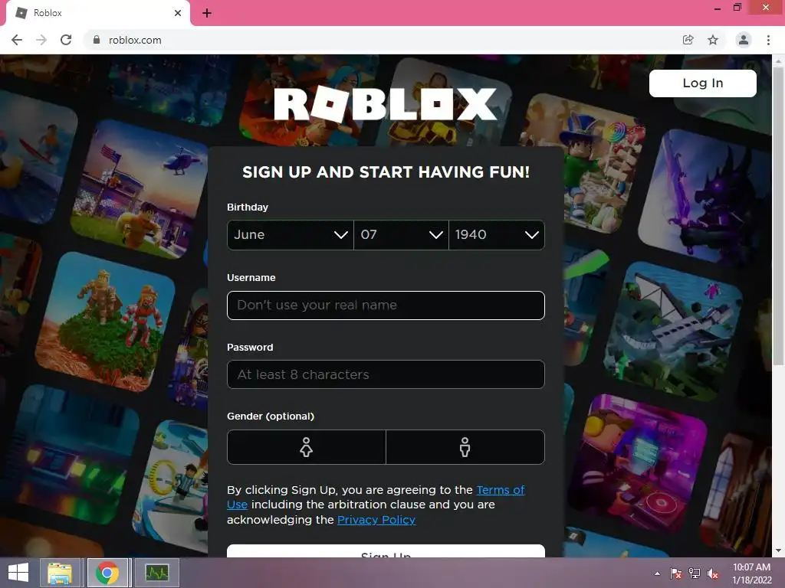Show hidden system tray icons

coord(657,573)
